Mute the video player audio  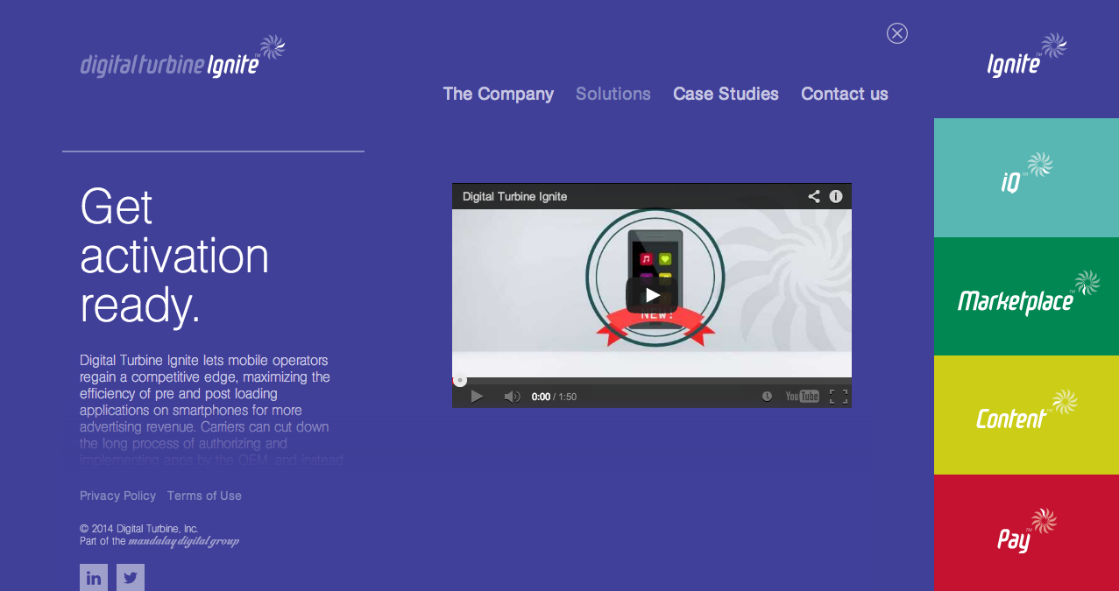coord(511,396)
